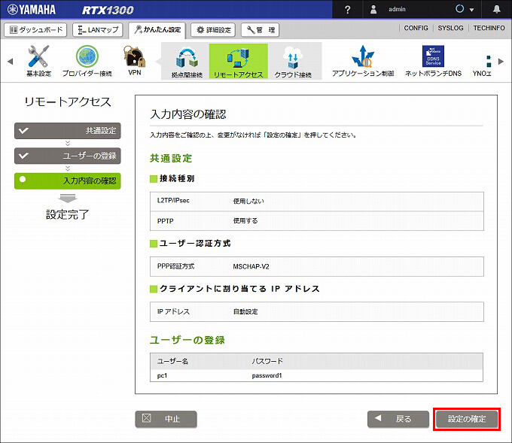Switch to the 管理 tab

(x=260, y=30)
